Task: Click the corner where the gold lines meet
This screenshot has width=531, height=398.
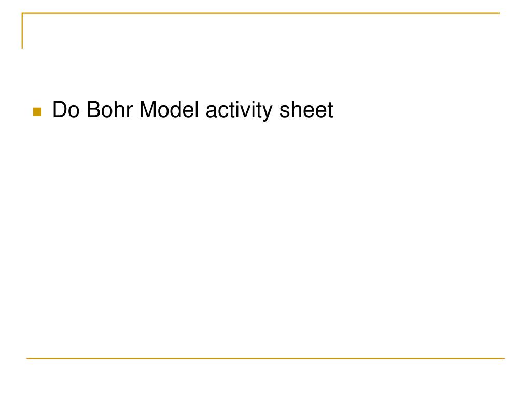Action: pyautogui.click(x=22, y=13)
